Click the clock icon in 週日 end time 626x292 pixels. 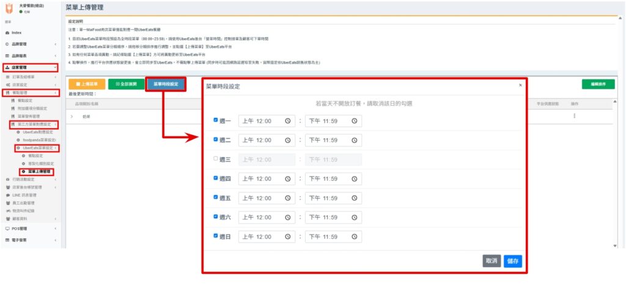coord(355,236)
